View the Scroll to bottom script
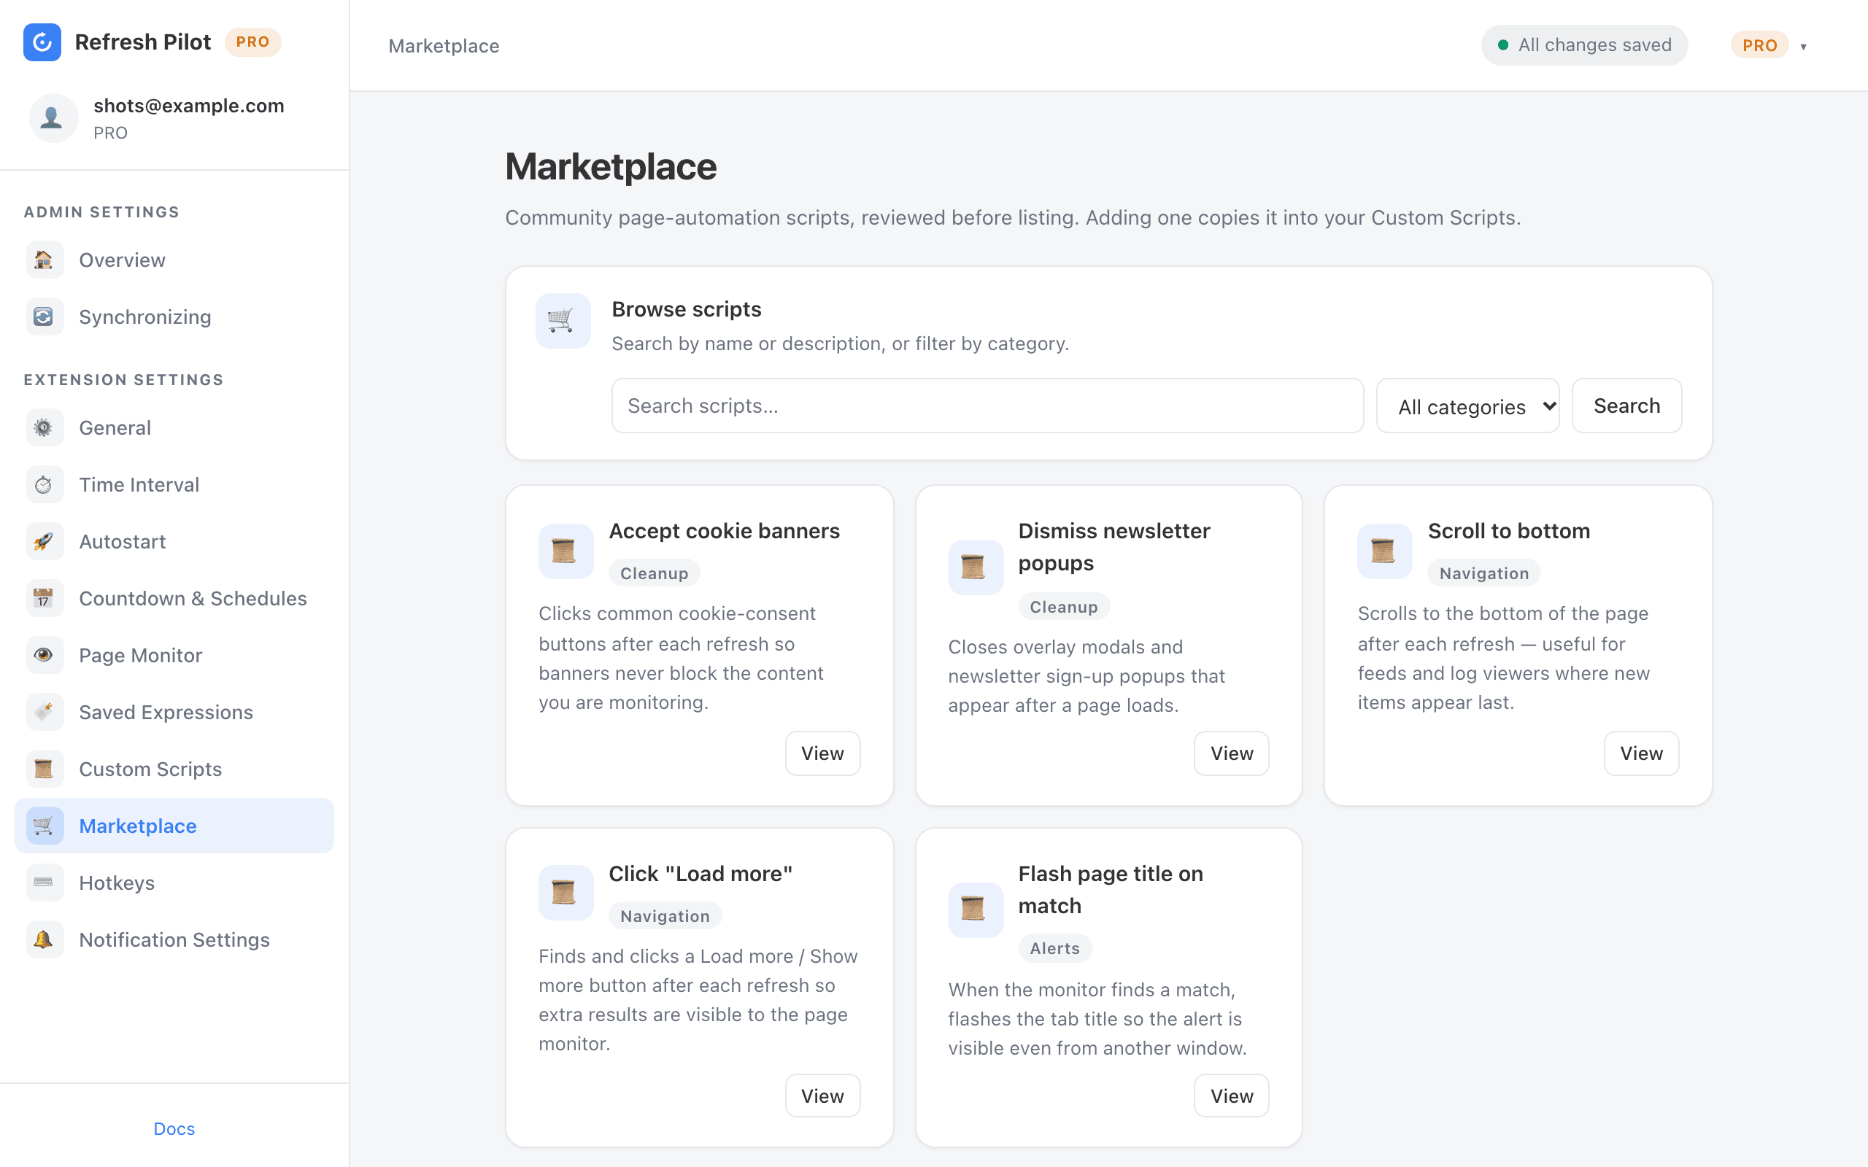Screen dimensions: 1868x1167 click(1641, 753)
